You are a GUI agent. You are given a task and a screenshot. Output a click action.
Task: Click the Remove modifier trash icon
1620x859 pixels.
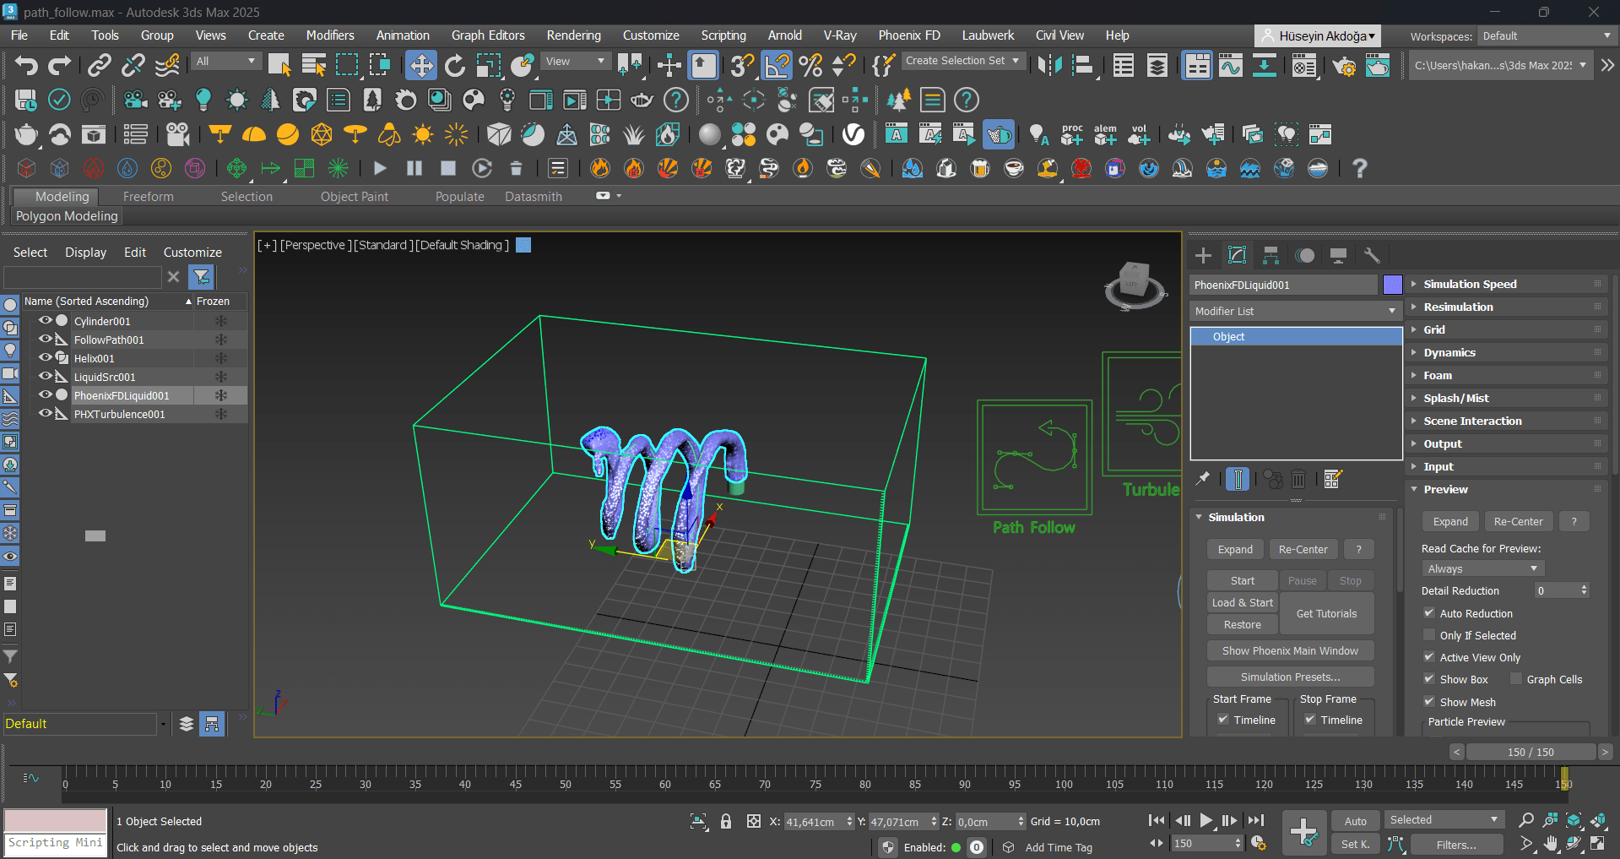pyautogui.click(x=1298, y=479)
